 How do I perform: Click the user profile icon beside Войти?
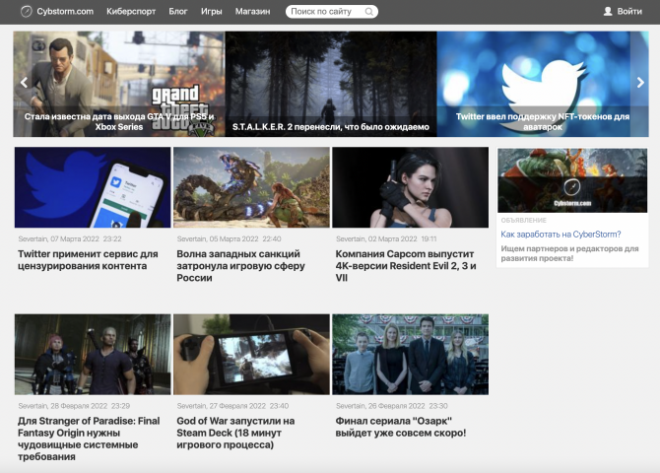[x=608, y=12]
